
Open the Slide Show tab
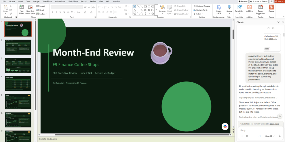click(x=73, y=1)
